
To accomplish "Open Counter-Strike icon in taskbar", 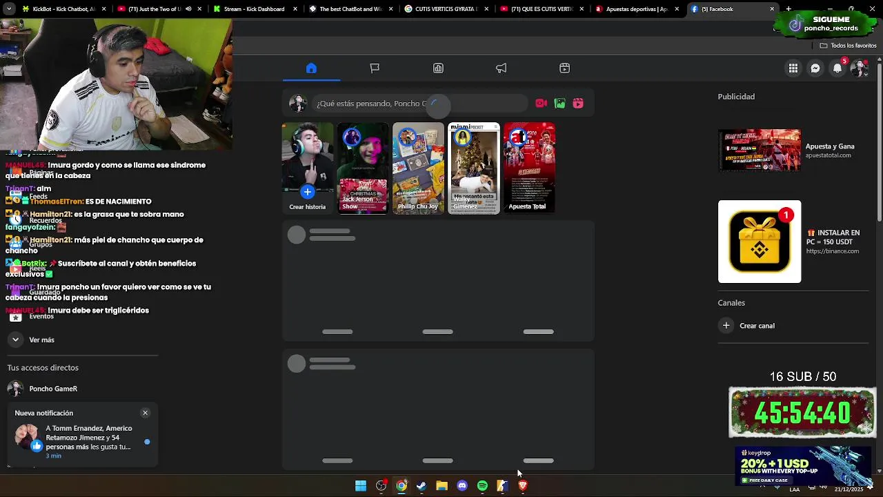I will pyautogui.click(x=502, y=486).
